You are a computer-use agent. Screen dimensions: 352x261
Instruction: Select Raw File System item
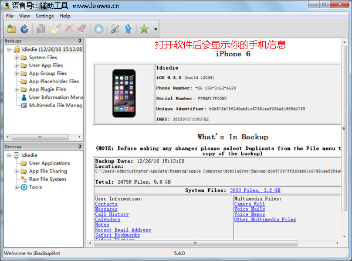click(x=48, y=179)
